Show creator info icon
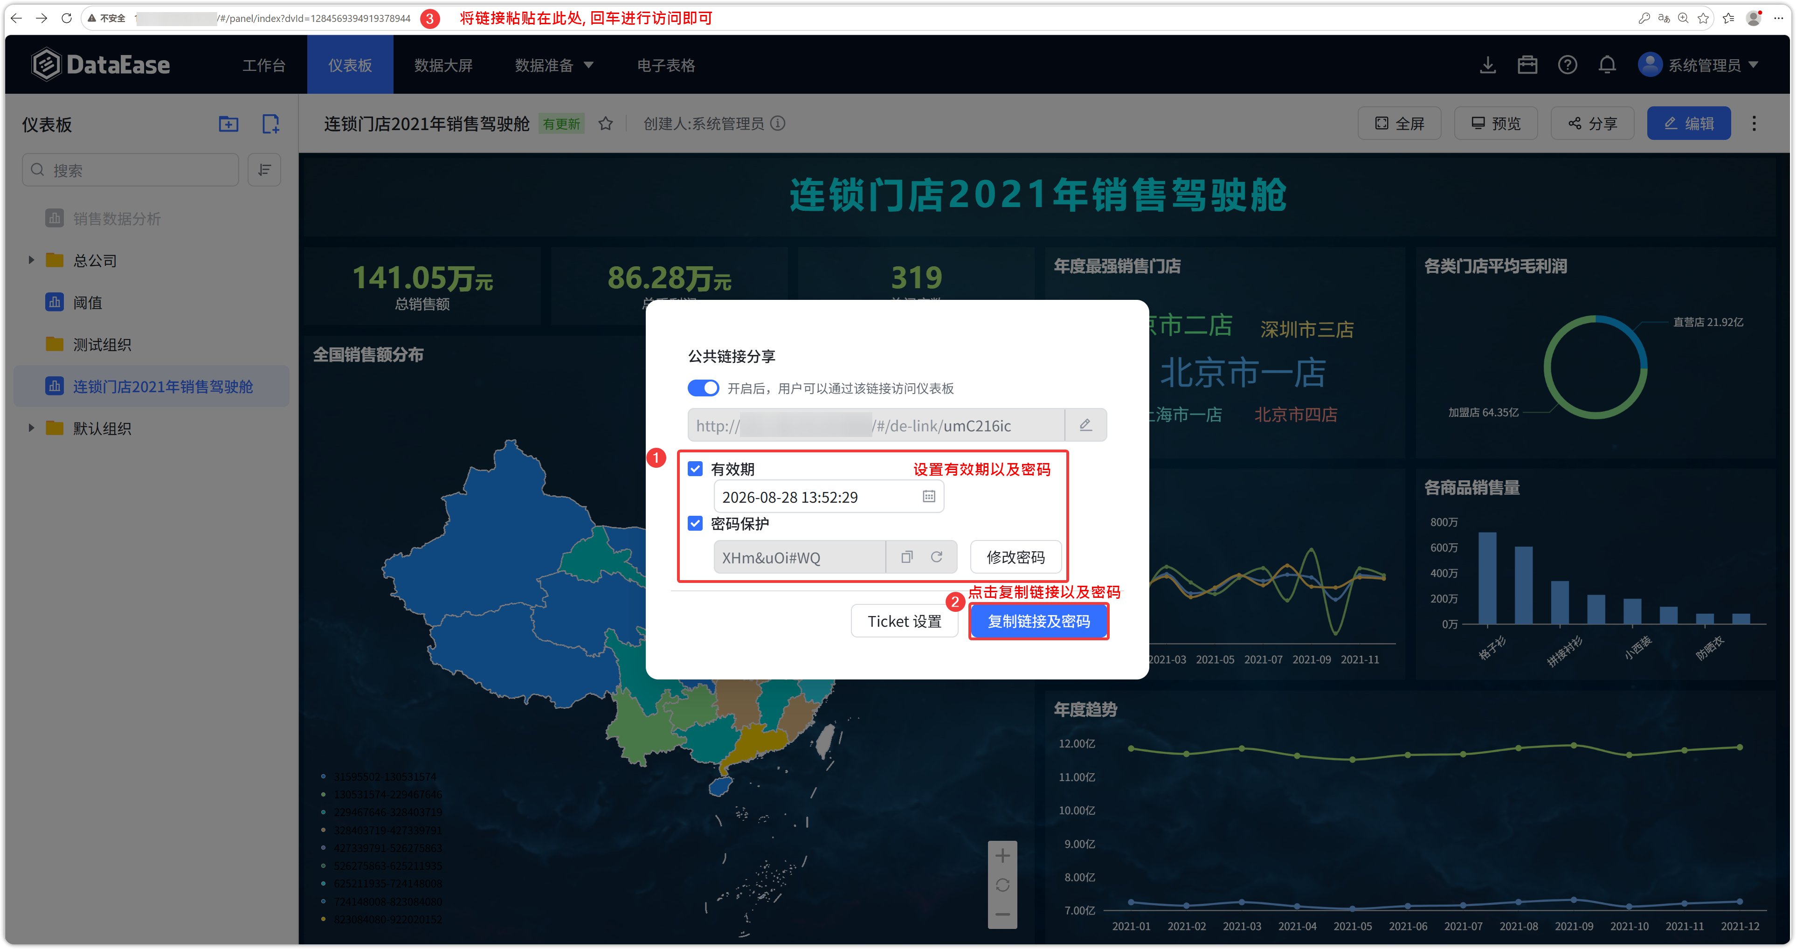Screen dimensions: 1796x949 (x=778, y=124)
